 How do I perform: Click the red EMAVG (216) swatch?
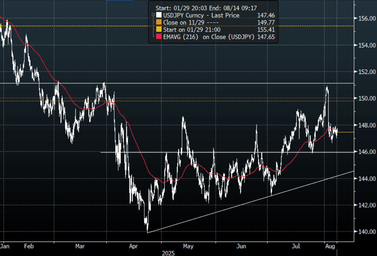158,36
